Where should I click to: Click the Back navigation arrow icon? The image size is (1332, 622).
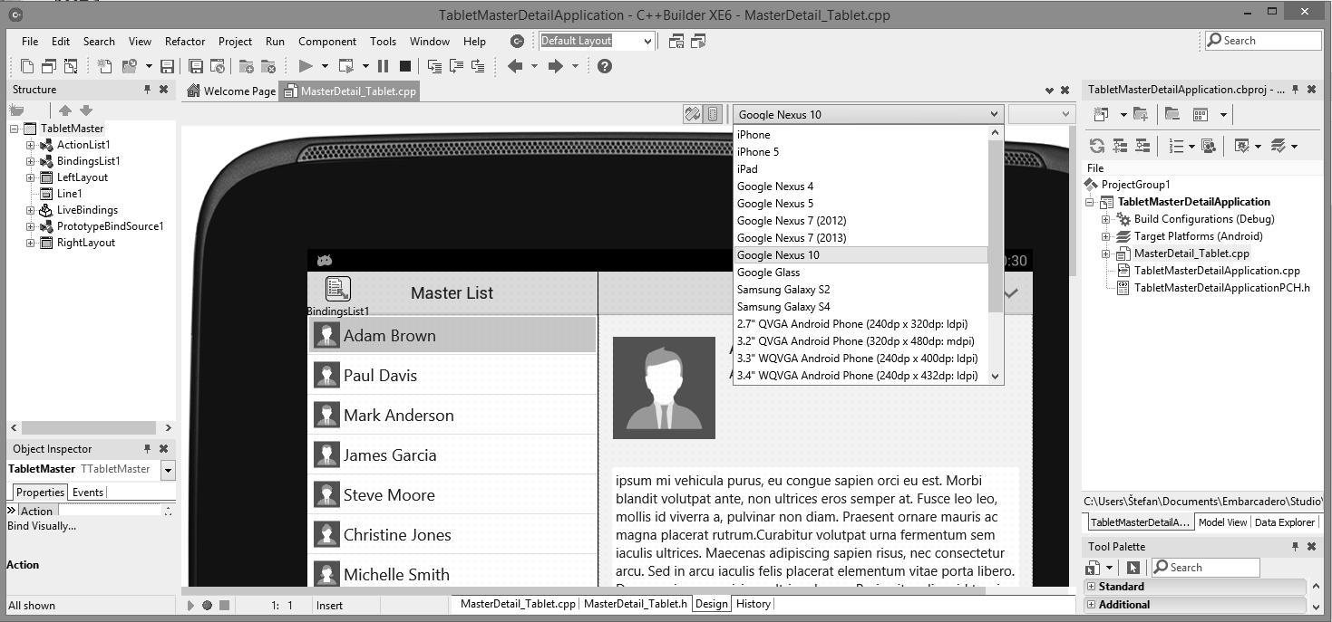pos(515,66)
